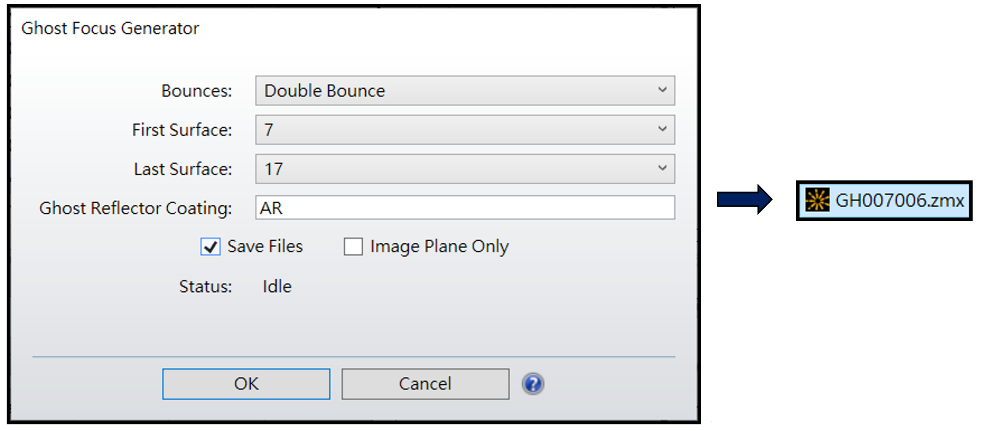Image resolution: width=986 pixels, height=431 pixels.
Task: Click the Status Idle text
Action: [x=277, y=286]
